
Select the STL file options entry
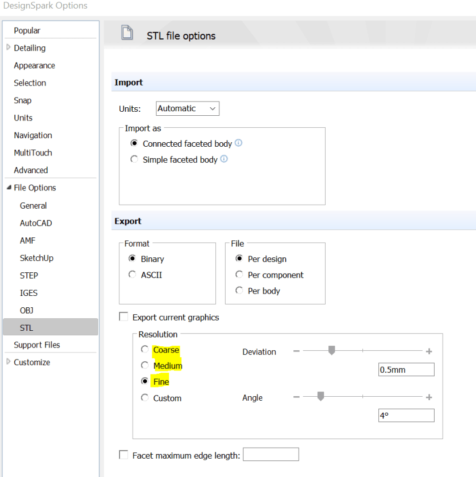[x=51, y=327]
